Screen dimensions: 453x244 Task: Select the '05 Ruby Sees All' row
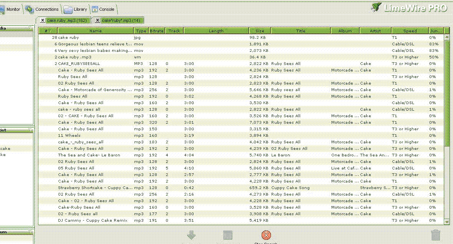[x=241, y=168]
